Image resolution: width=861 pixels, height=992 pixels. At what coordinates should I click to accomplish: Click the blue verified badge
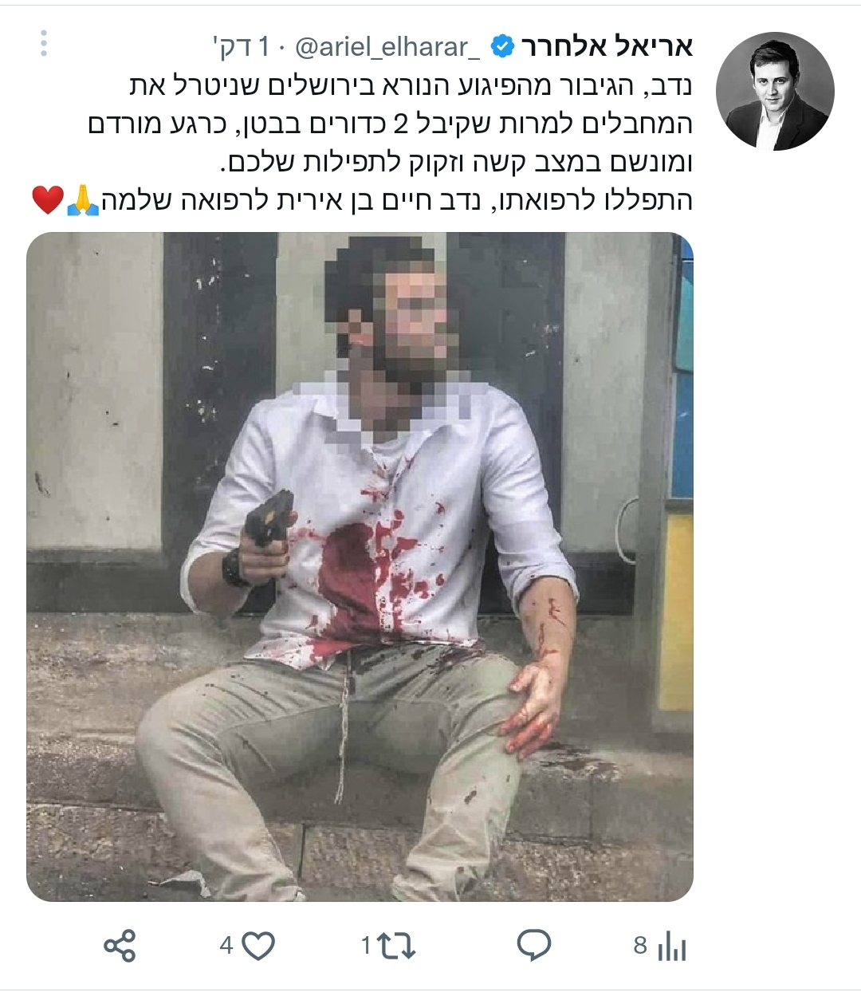pos(502,47)
